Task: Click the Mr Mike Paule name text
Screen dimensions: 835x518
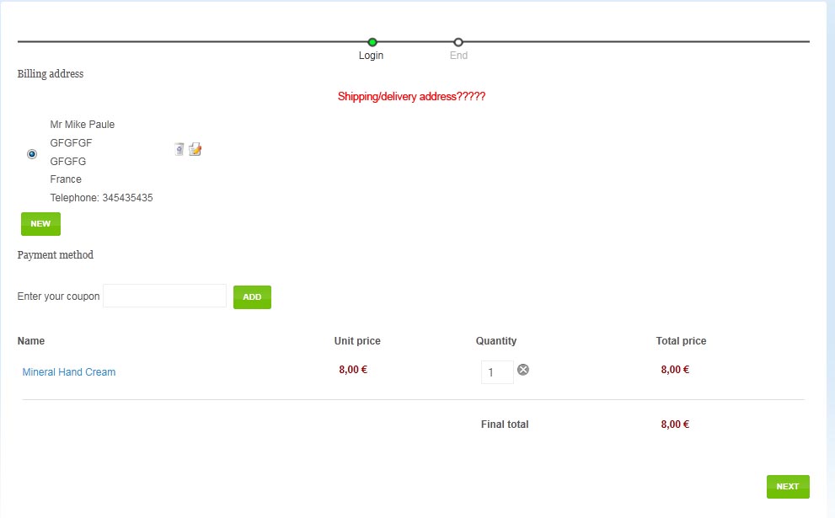Action: 82,125
